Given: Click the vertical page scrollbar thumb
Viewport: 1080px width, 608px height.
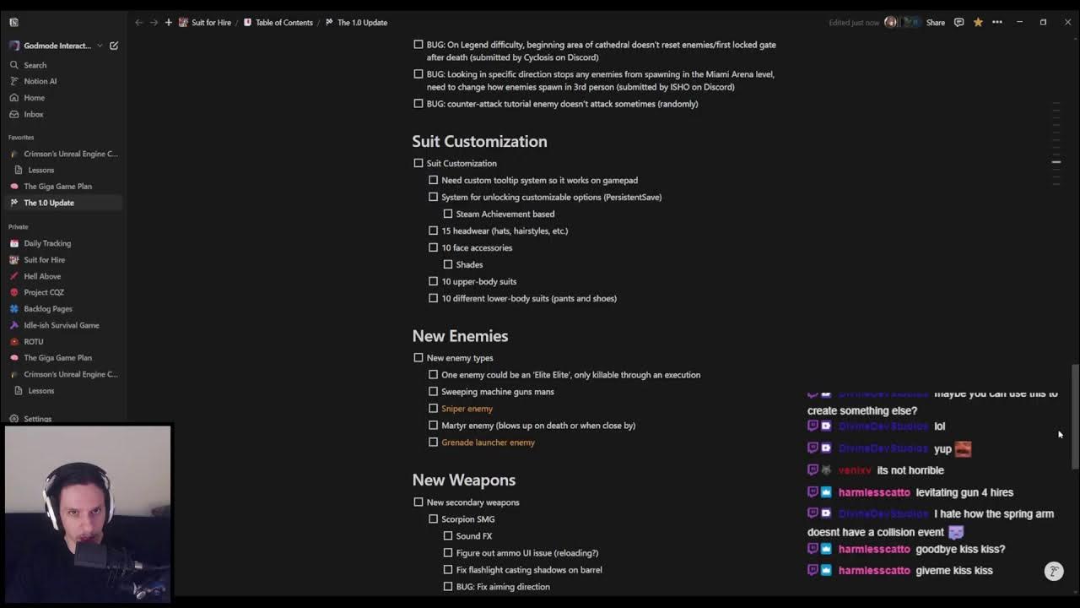Looking at the screenshot, I should 1074,414.
